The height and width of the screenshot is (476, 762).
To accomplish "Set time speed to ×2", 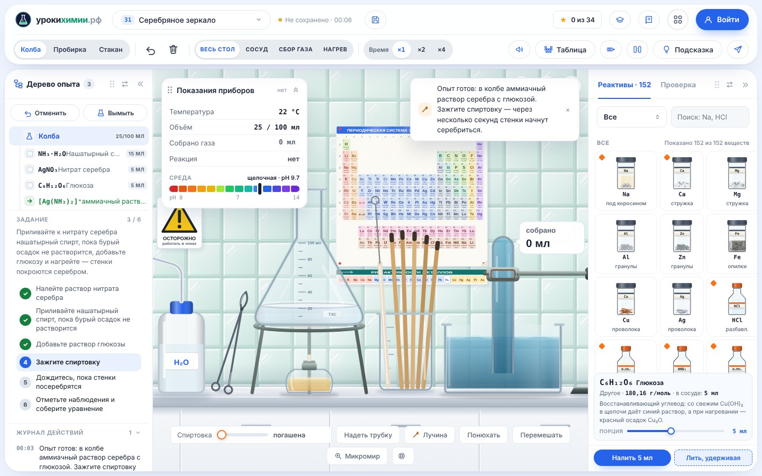I will (421, 50).
